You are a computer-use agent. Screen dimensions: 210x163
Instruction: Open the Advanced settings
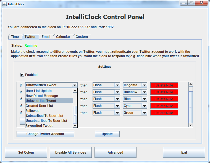[116, 152]
